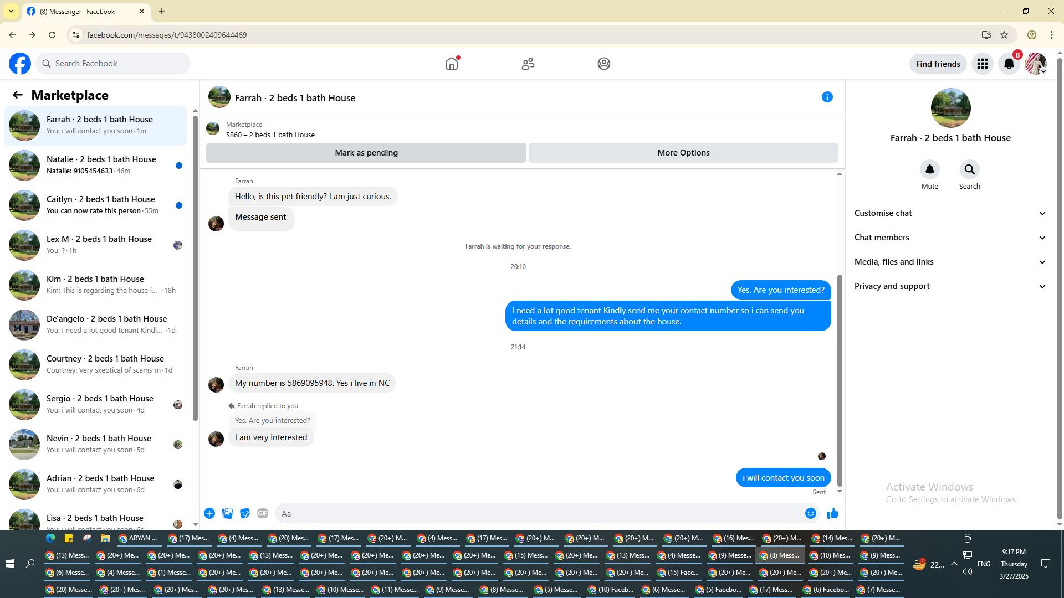Open Chrome browser menu
This screenshot has height=598, width=1064.
coord(1052,35)
